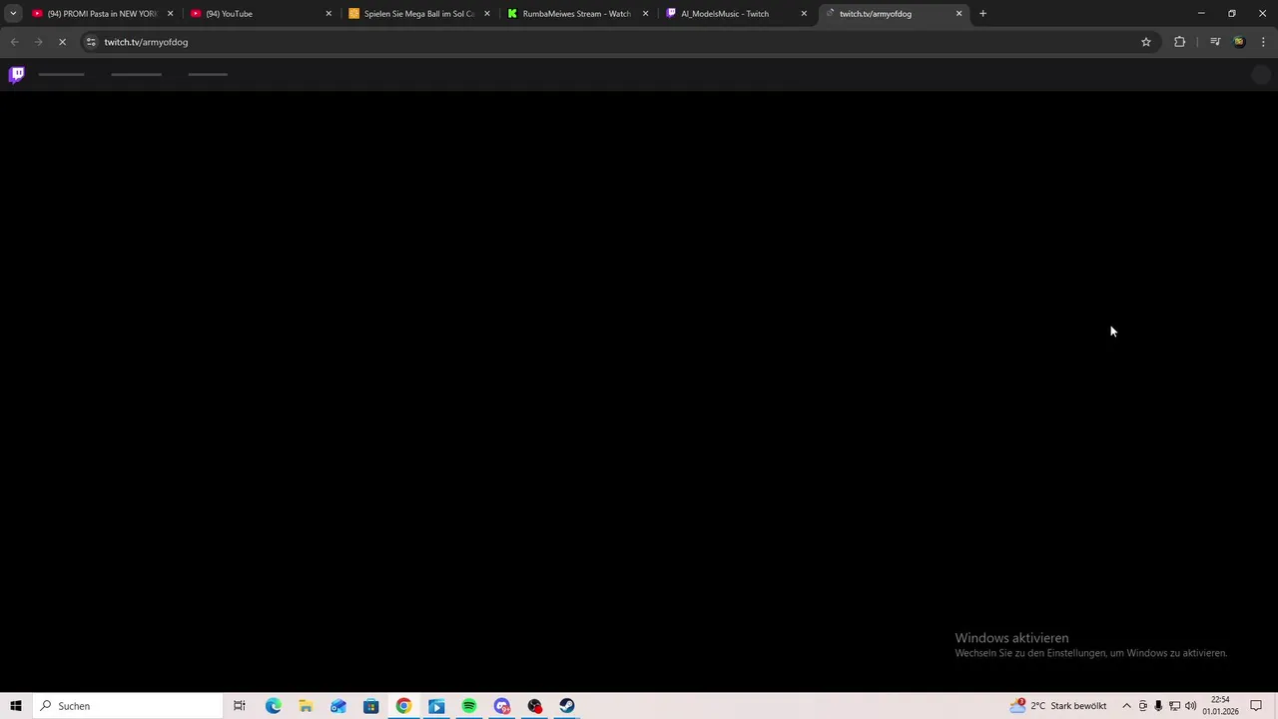Click the Google Chrome taskbar icon
The height and width of the screenshot is (719, 1278).
point(403,706)
